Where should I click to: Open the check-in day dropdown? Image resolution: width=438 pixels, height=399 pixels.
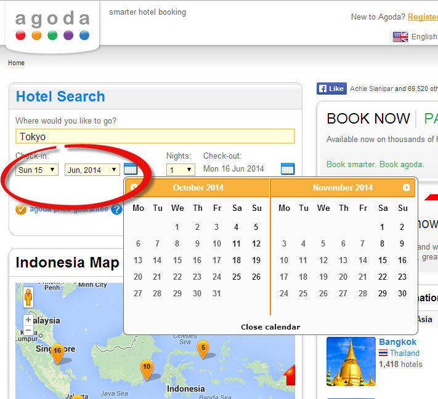[37, 170]
